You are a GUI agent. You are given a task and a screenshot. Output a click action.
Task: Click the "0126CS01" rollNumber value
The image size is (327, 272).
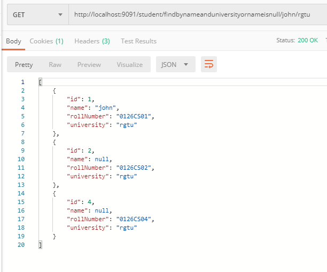tap(135, 116)
